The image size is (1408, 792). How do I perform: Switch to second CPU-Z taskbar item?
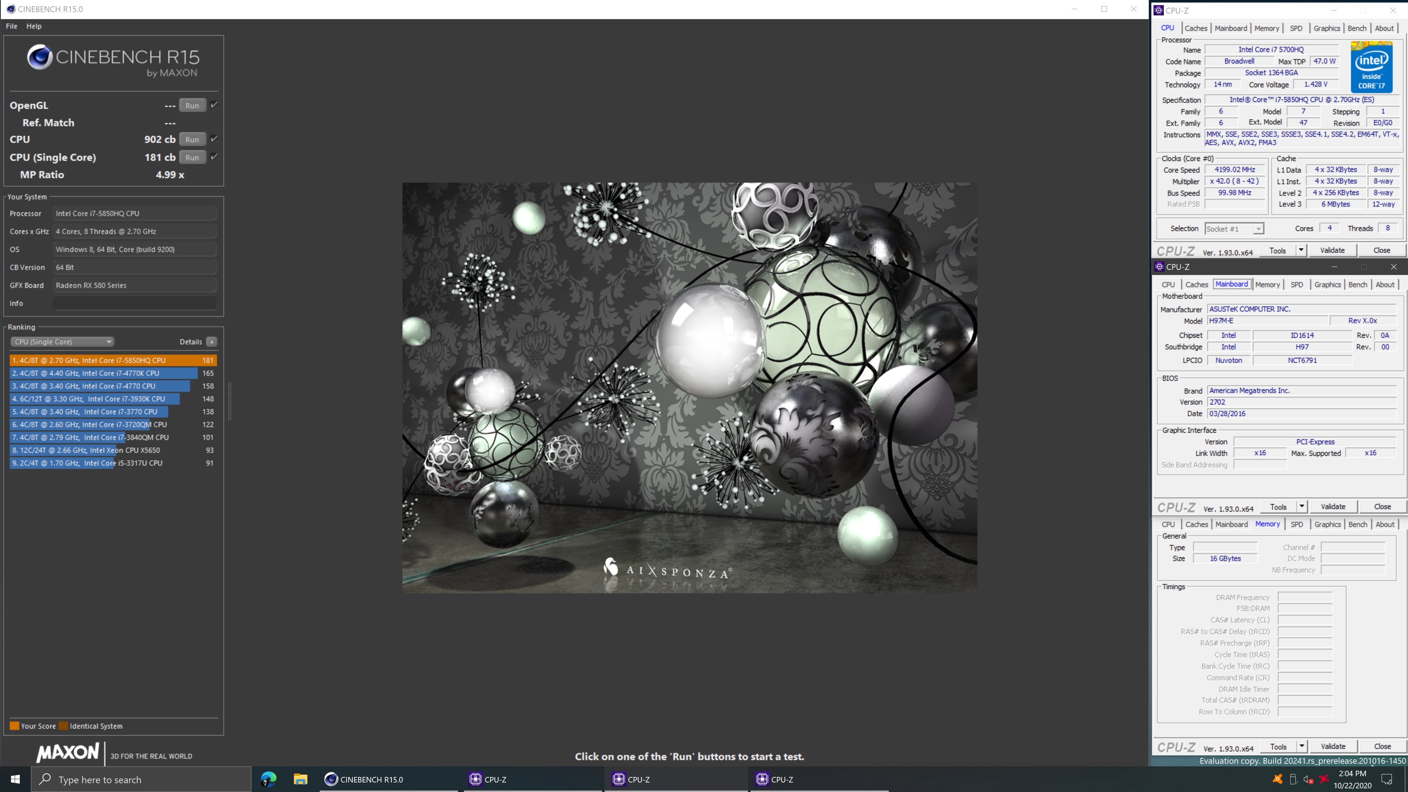[676, 780]
